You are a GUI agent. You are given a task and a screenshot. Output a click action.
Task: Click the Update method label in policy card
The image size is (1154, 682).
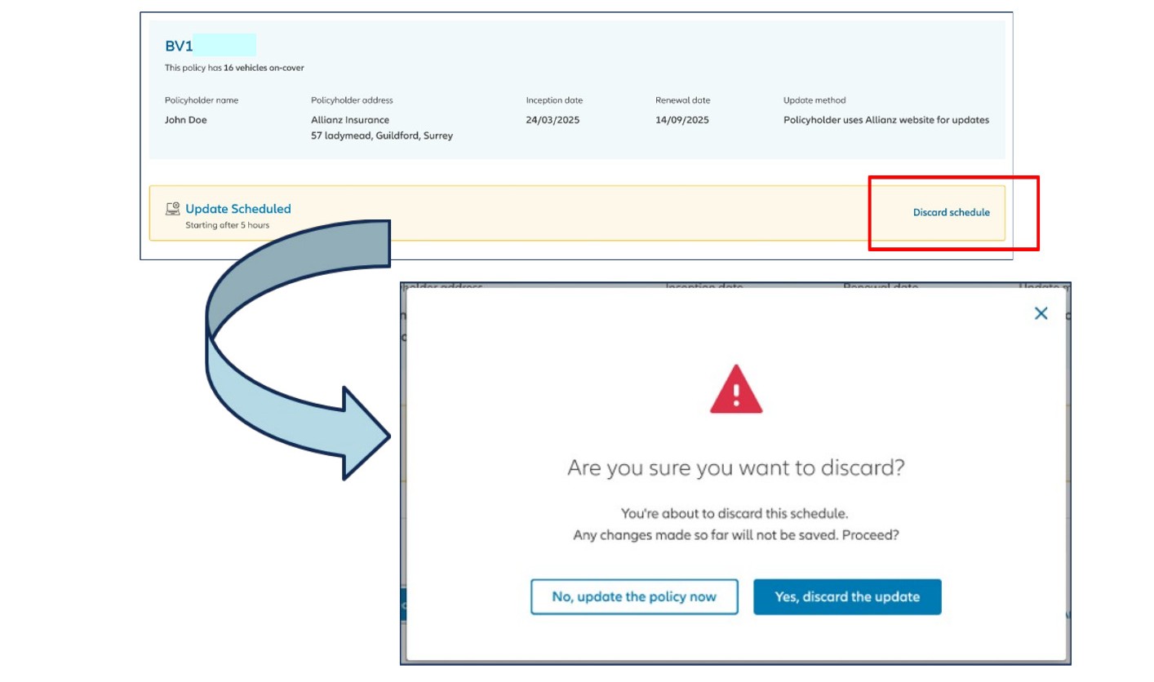tap(814, 100)
